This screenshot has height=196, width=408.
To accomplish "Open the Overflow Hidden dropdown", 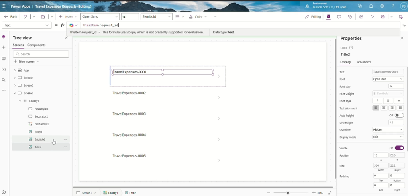I will pos(388,129).
